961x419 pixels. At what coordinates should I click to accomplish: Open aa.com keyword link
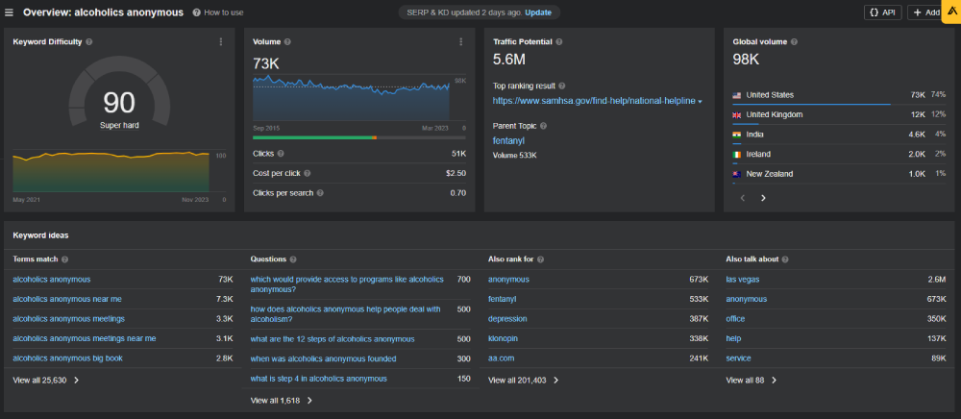pos(502,358)
